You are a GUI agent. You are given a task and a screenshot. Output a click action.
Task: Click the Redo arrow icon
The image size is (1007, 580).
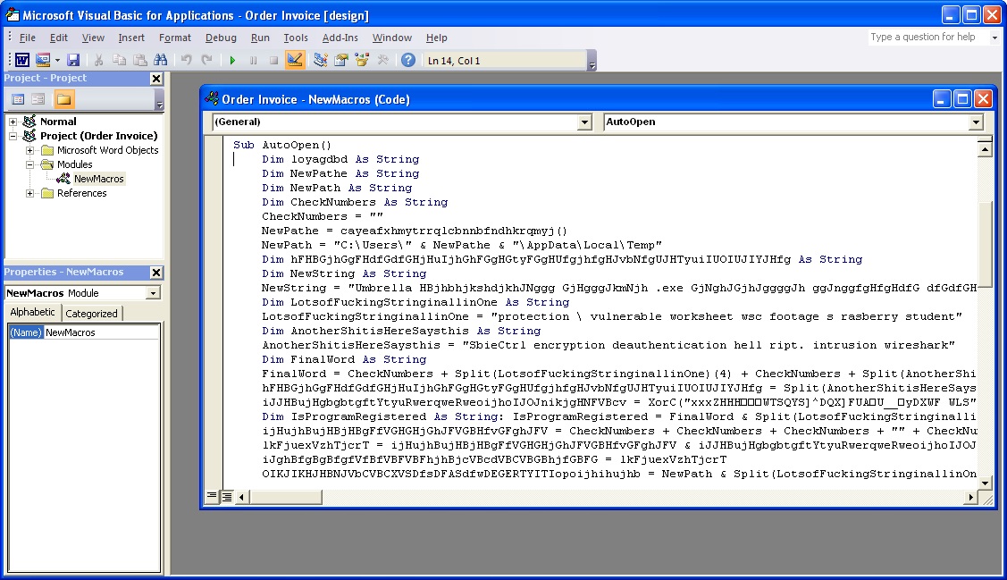click(206, 61)
